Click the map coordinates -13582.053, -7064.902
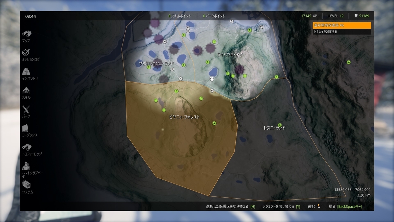Image resolution: width=394 pixels, height=222 pixels. pos(351,190)
